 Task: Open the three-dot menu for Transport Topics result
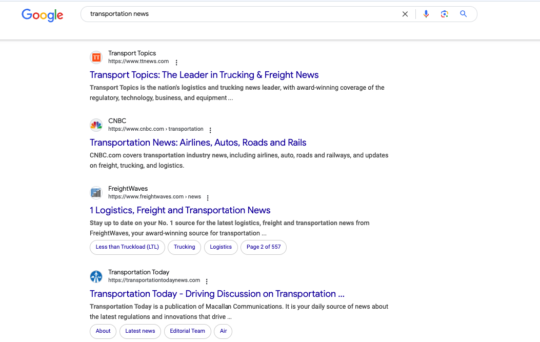tap(176, 62)
